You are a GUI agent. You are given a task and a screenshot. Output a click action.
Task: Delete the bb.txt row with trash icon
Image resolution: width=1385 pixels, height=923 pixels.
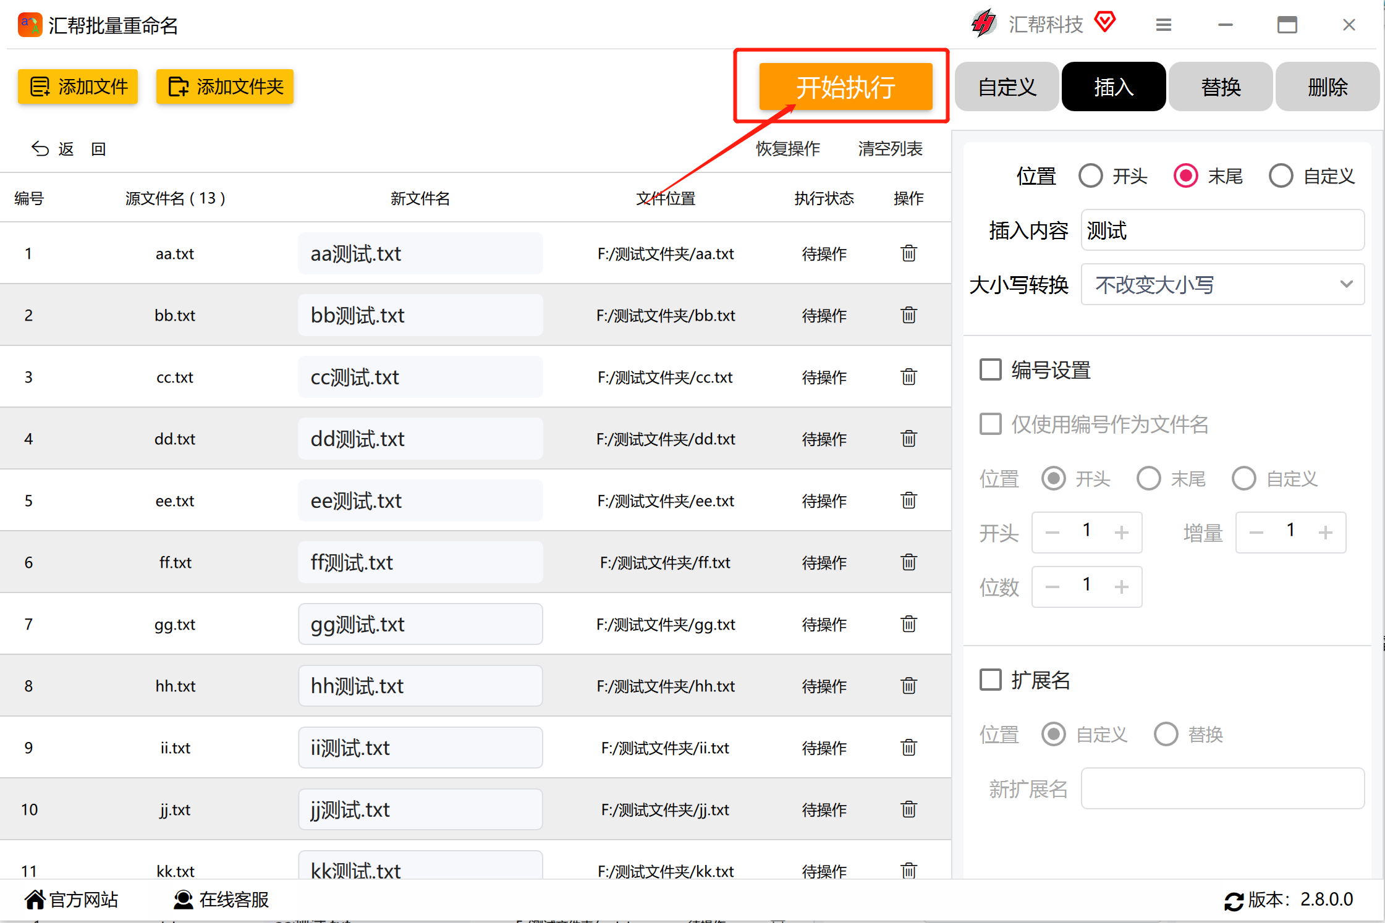tap(909, 315)
